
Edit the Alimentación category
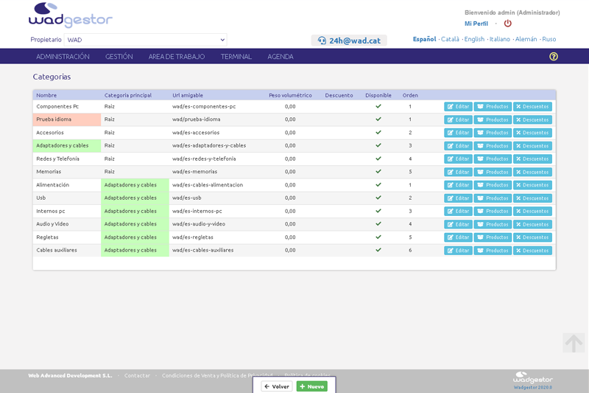(458, 185)
